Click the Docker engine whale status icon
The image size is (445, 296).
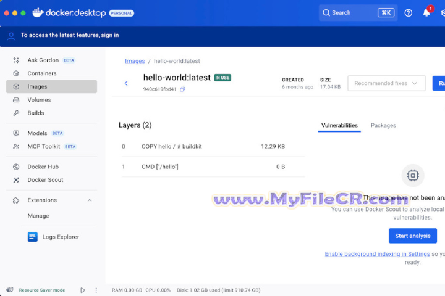[x=10, y=289]
